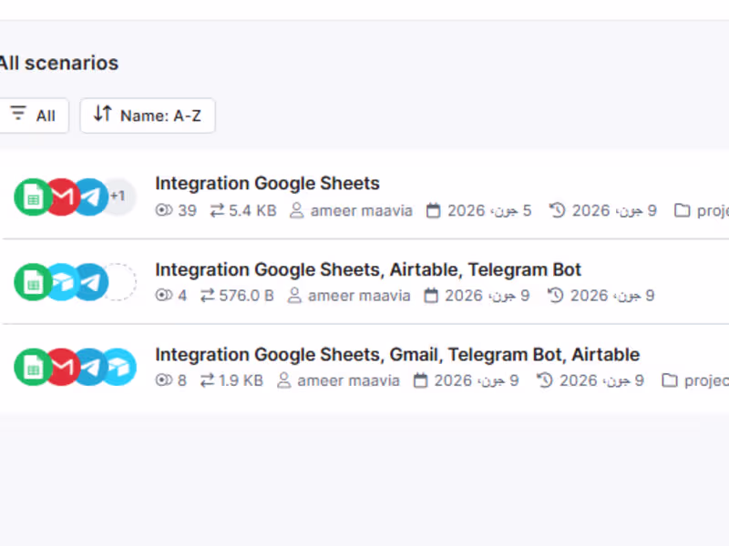Image resolution: width=729 pixels, height=546 pixels.
Task: Click Telegram icon in the Gmail, Telegram Bot, Airtable row
Action: click(91, 368)
